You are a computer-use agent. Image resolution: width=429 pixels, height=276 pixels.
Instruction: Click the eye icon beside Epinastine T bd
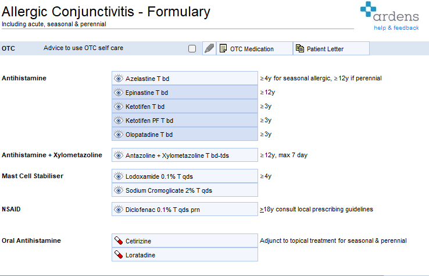(119, 93)
